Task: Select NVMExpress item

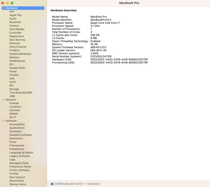Action: [17, 61]
